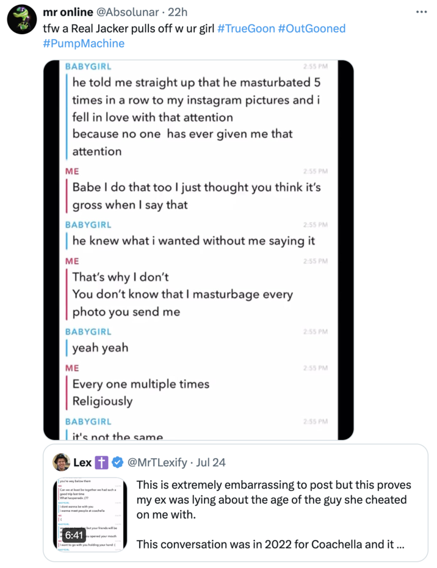The height and width of the screenshot is (568, 437).
Task: Expand the attached chat screenshot image
Action: click(198, 250)
